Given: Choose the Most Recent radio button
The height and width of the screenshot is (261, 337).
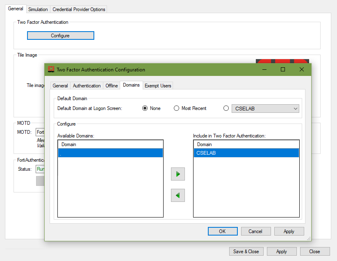Looking at the screenshot, I should [x=177, y=108].
